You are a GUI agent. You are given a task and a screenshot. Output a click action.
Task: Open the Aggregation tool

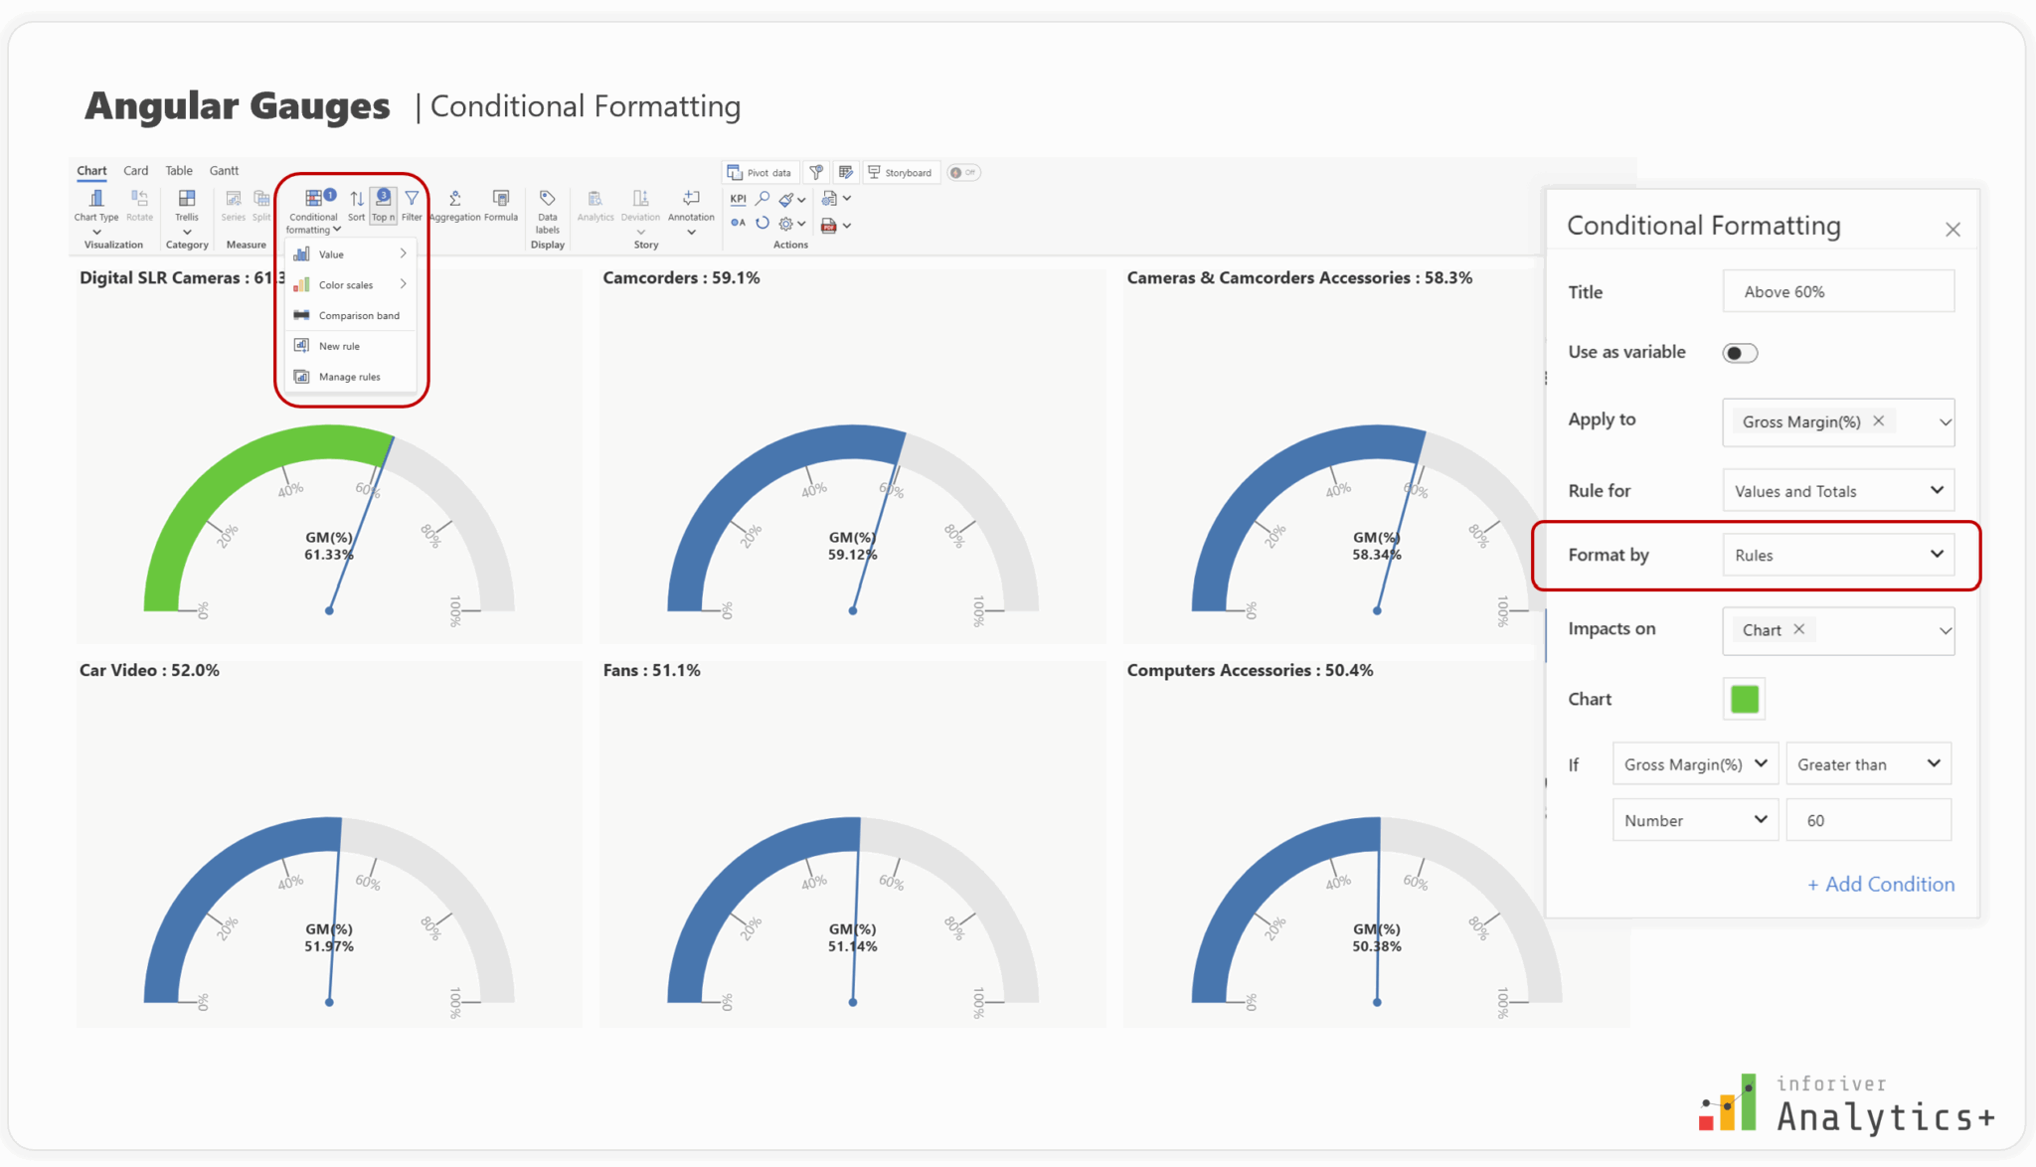click(454, 204)
